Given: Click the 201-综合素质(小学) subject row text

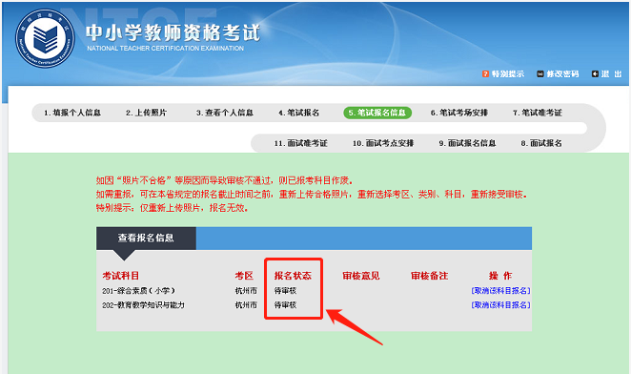Looking at the screenshot, I should (138, 291).
